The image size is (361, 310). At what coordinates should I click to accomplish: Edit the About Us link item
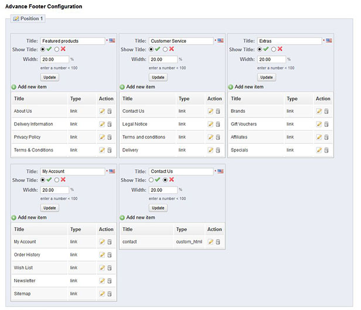pos(102,111)
